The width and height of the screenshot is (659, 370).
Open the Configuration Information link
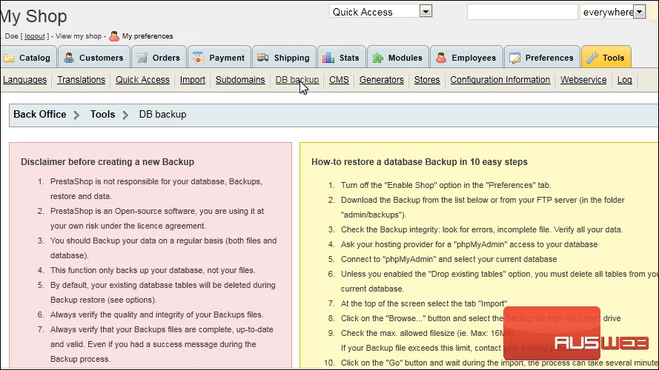pyautogui.click(x=500, y=80)
